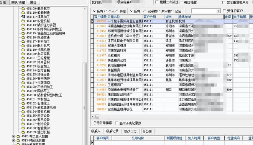The width and height of the screenshot is (253, 145).
Task: Click folder icon of 451123-钣金加工
Action: tap(23, 66)
